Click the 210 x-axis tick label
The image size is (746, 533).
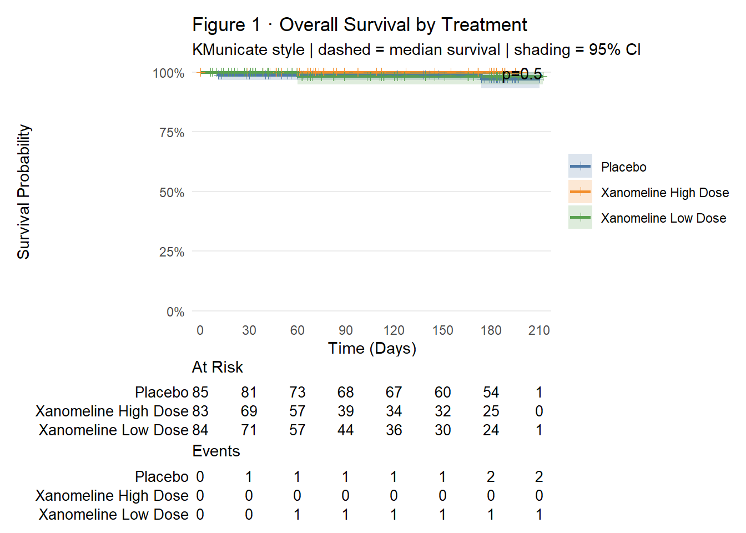tap(539, 330)
